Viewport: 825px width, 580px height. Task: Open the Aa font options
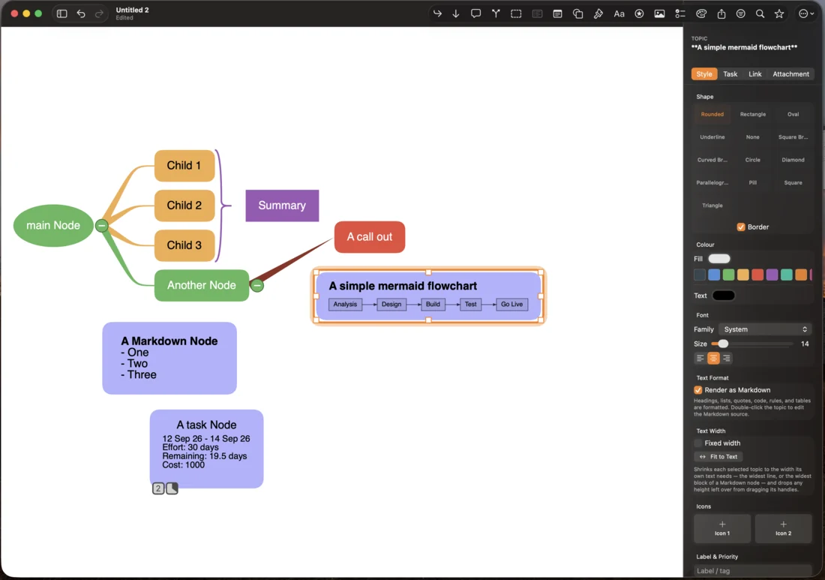click(x=619, y=14)
